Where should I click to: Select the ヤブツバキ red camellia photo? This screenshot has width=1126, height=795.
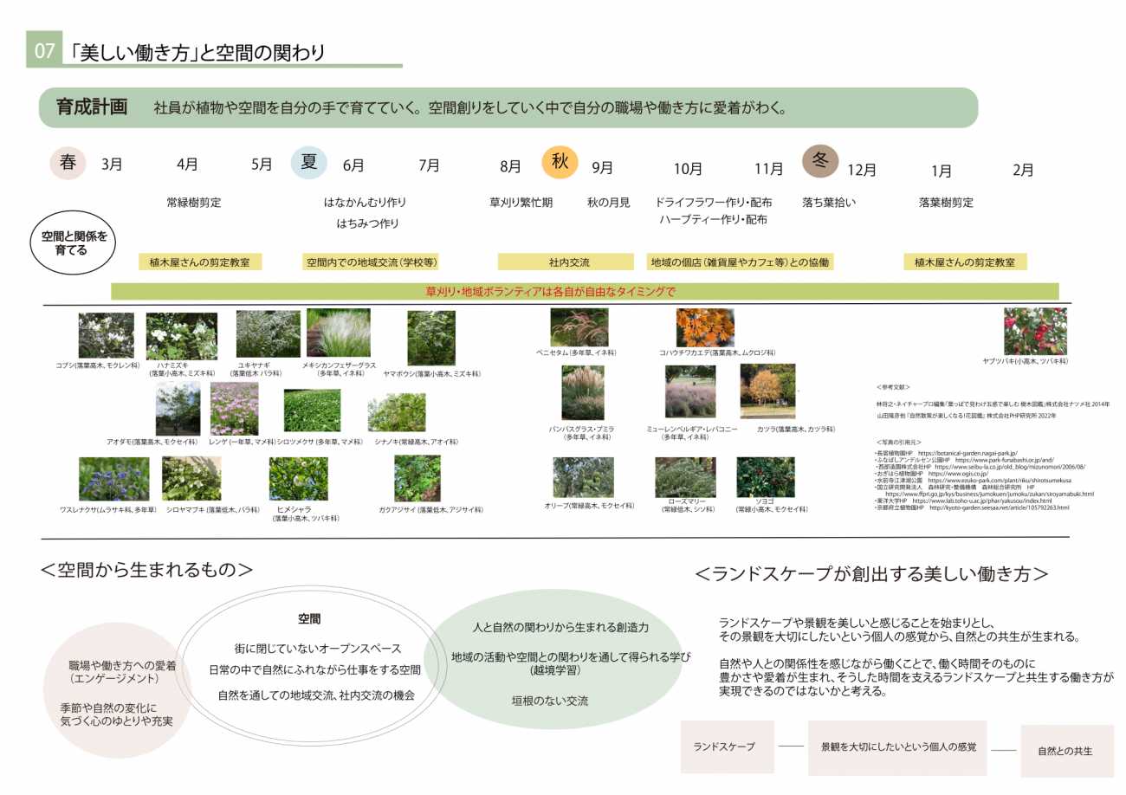point(1035,331)
